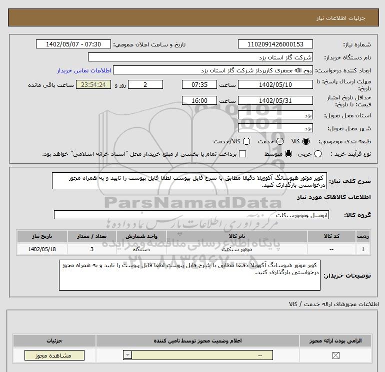Click the goods group field اتومبیل وموتورسیکلت
Screen dimensions: 385x372
pos(191,215)
